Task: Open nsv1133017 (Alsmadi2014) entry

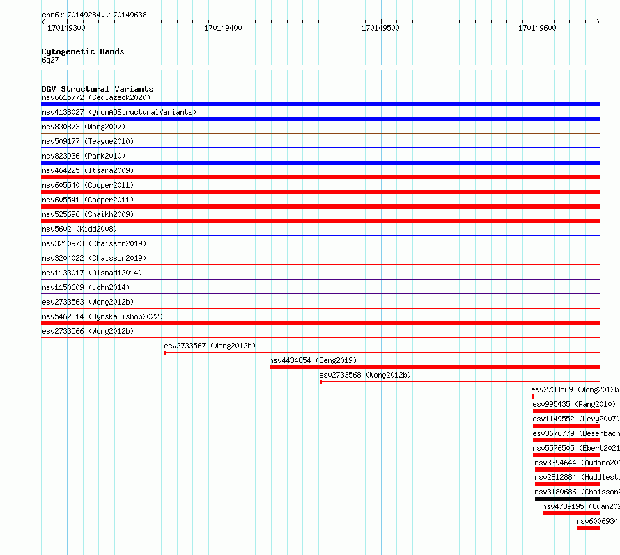Action: pyautogui.click(x=92, y=273)
